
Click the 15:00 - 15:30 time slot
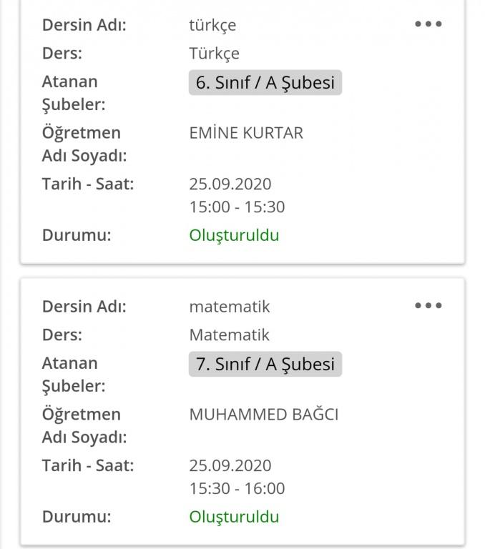237,207
